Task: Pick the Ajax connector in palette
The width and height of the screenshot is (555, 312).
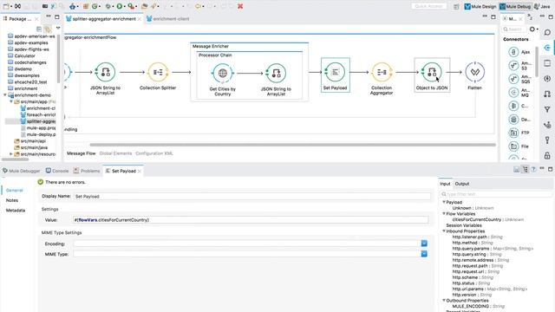Action: tap(519, 52)
